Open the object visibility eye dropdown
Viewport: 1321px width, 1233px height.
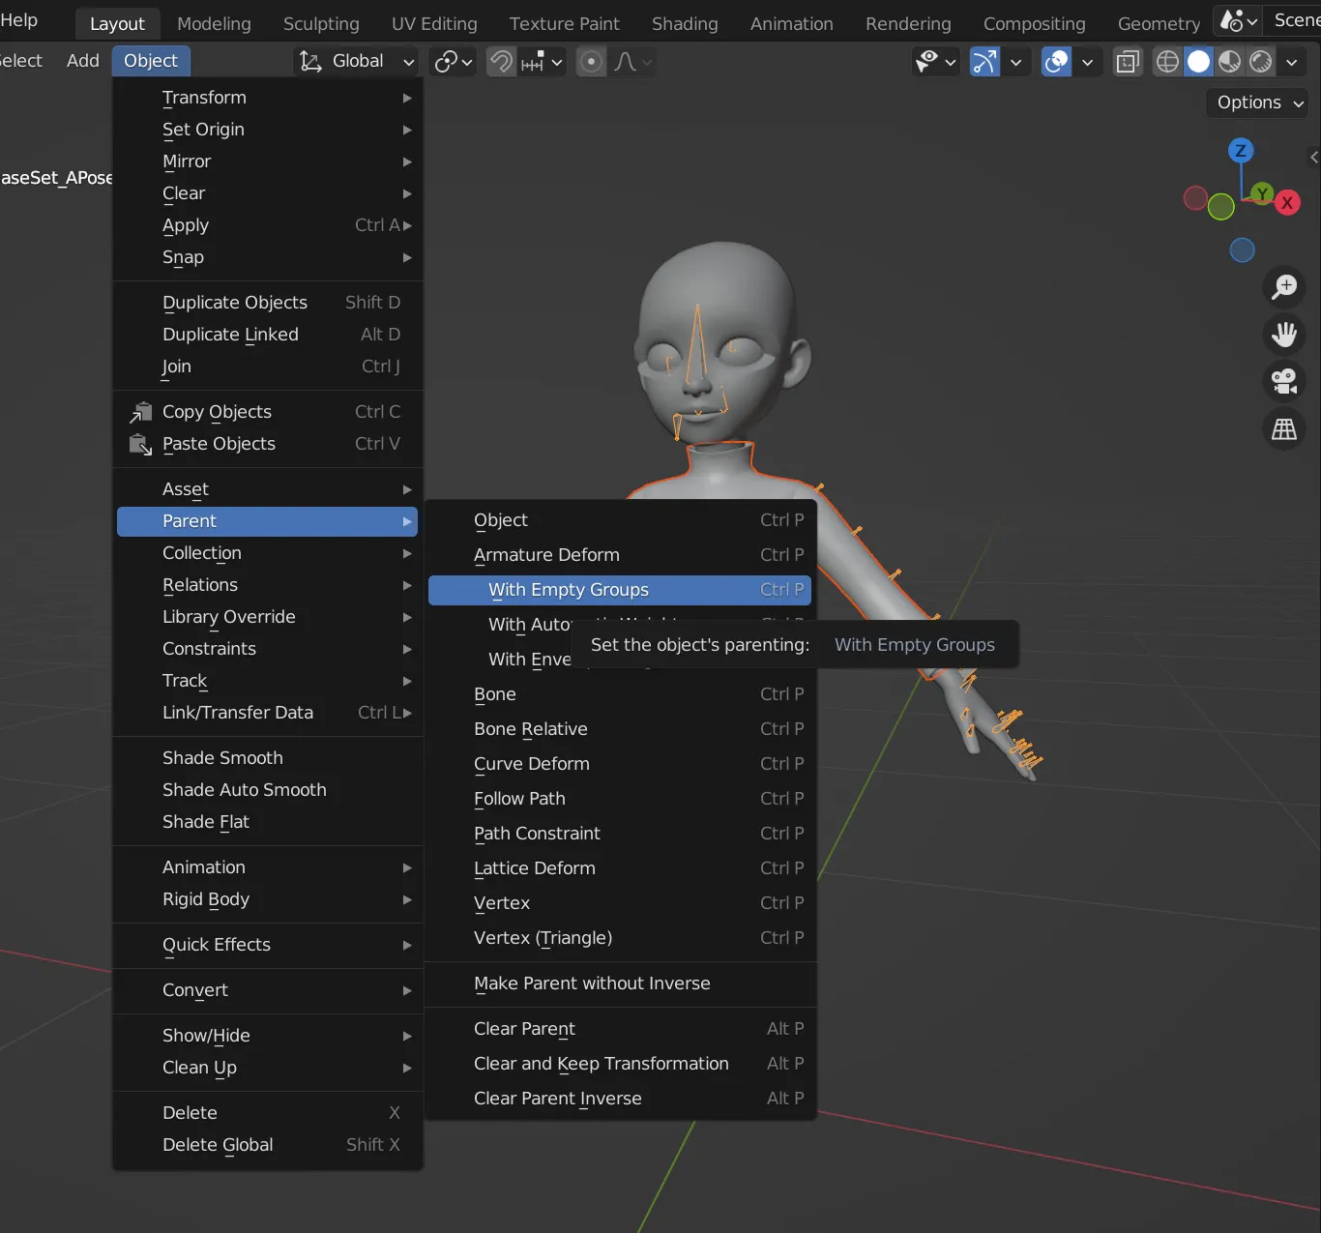935,62
